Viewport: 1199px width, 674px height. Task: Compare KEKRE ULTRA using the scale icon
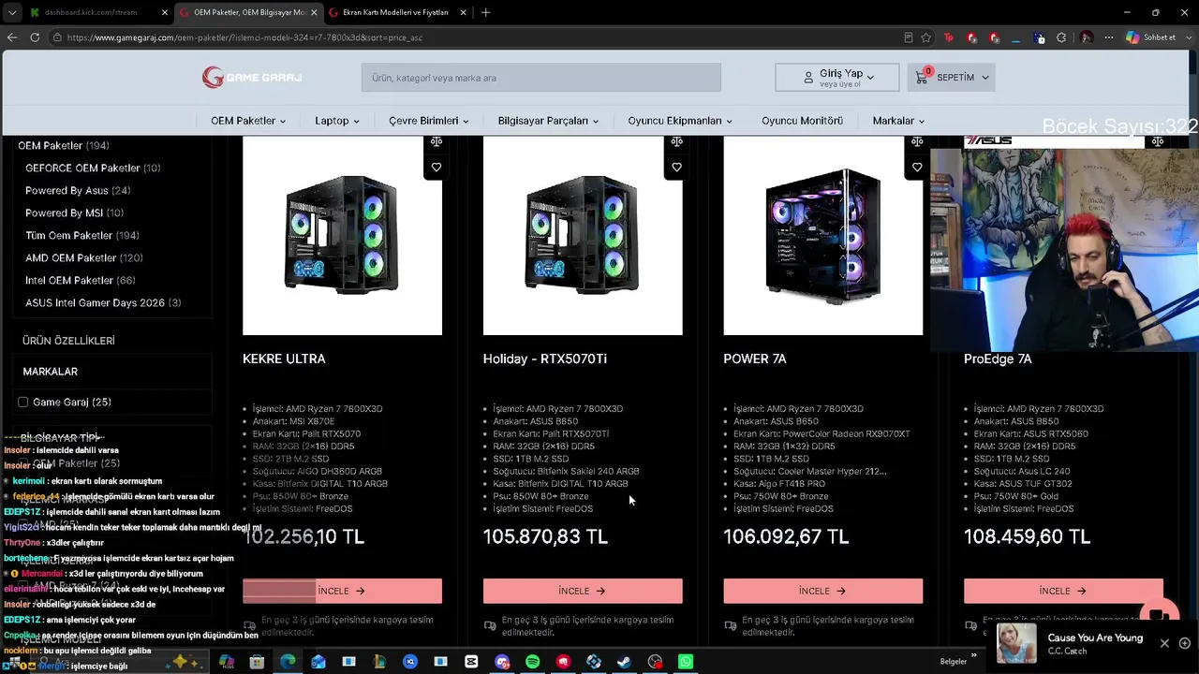pyautogui.click(x=437, y=142)
